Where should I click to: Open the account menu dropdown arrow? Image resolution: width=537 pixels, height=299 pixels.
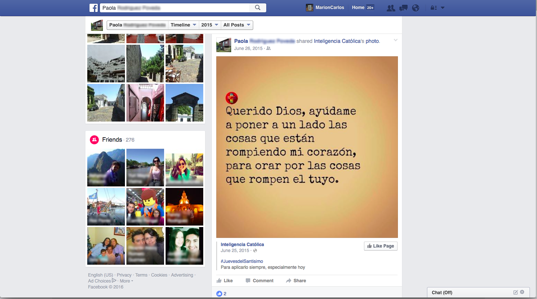(x=443, y=8)
